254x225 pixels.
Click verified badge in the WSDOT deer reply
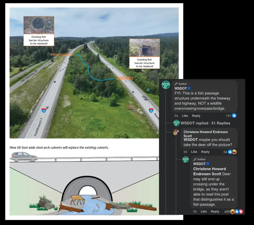(x=208, y=164)
